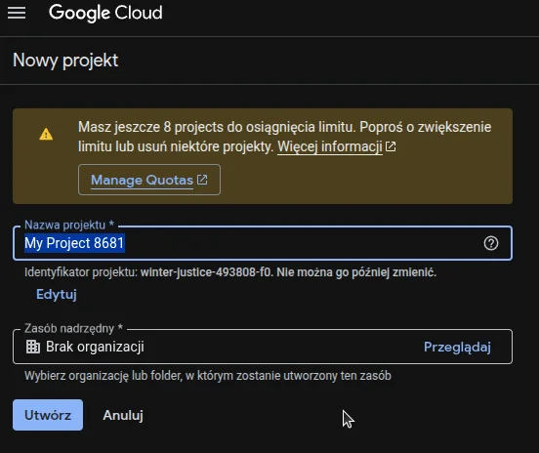The image size is (539, 453).
Task: Click the Utwórz create button
Action: point(48,415)
